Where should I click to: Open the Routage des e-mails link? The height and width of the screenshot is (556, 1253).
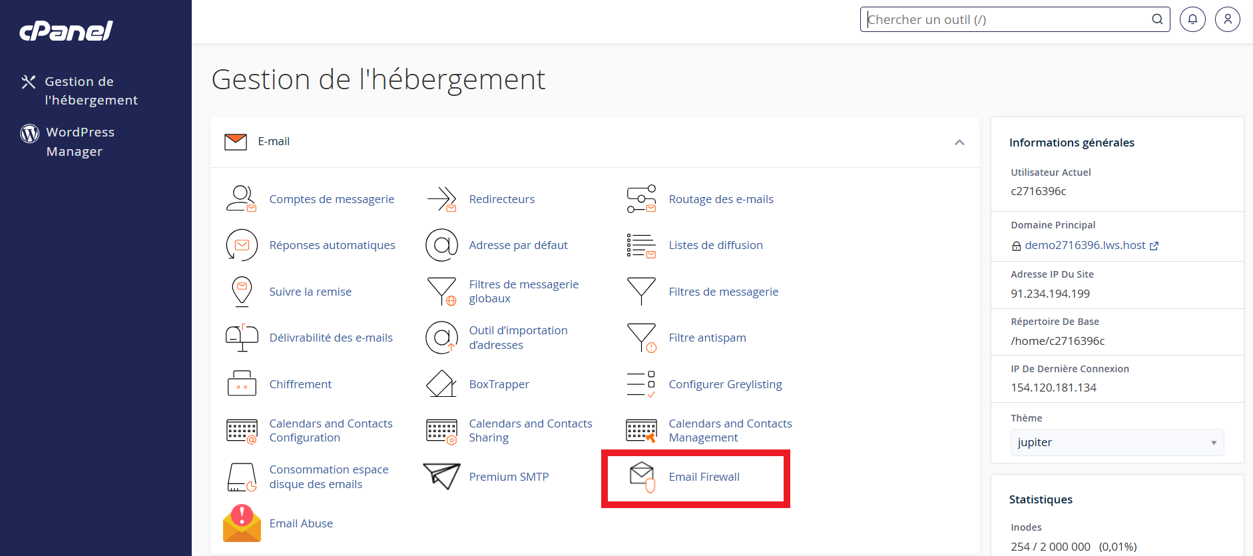point(721,199)
